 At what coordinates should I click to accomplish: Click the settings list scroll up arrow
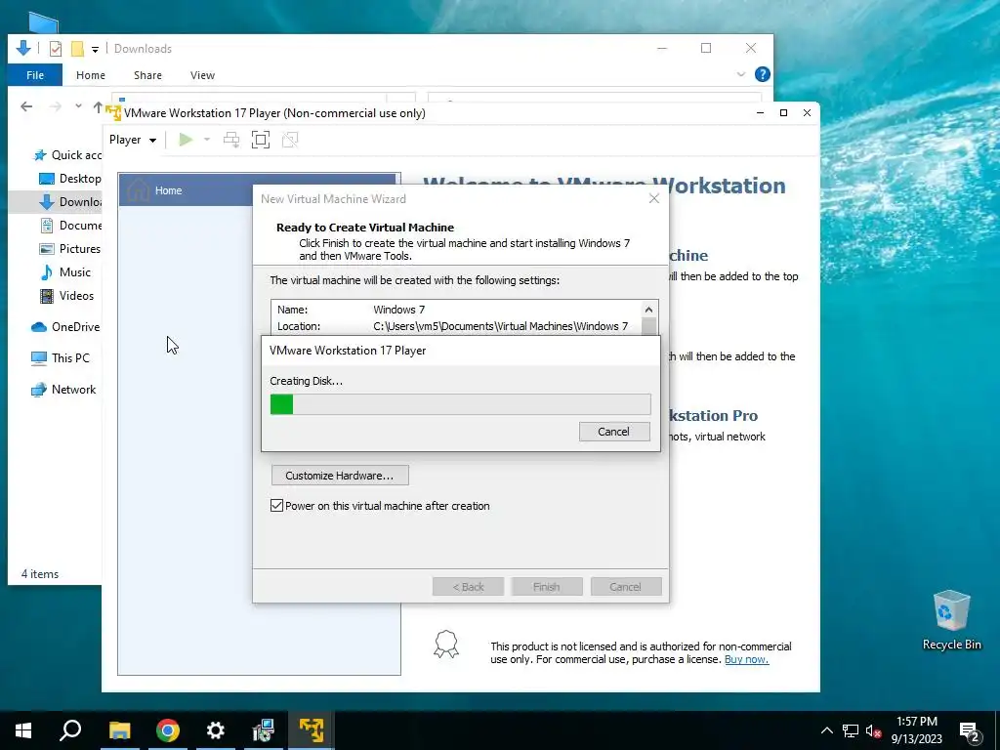pyautogui.click(x=648, y=310)
